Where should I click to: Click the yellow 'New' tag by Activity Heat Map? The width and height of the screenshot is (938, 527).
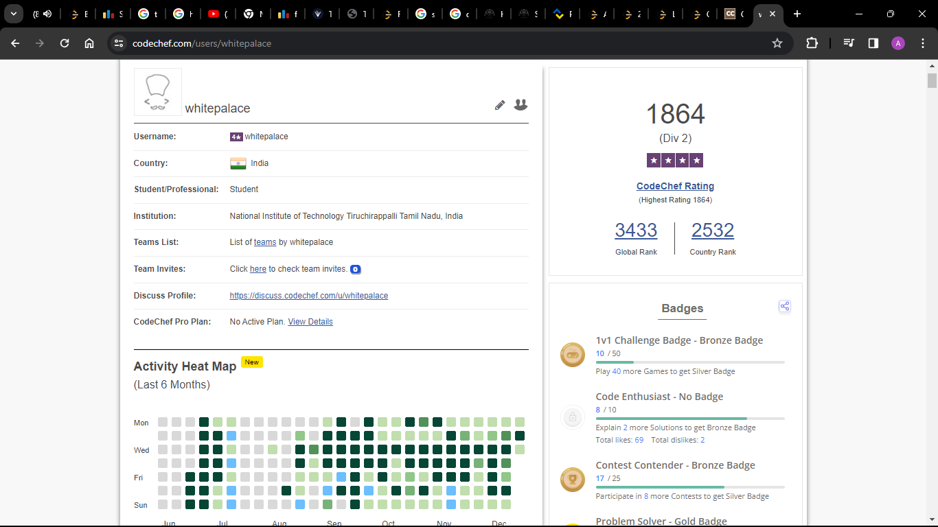tap(252, 362)
